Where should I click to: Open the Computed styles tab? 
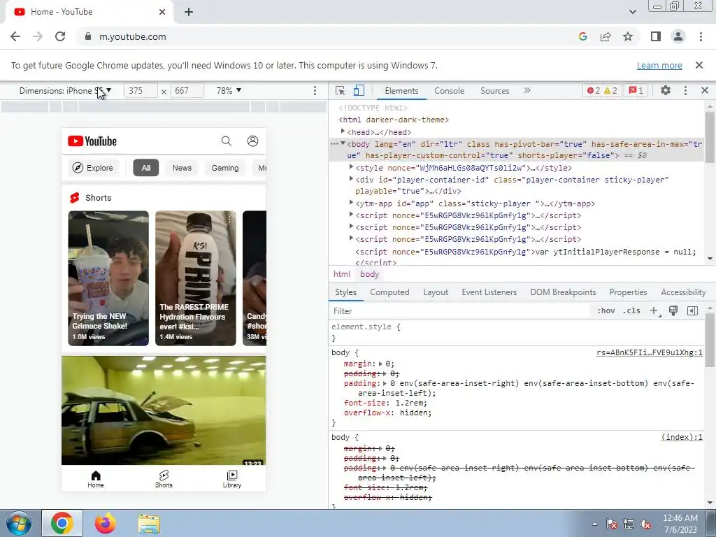pos(389,292)
